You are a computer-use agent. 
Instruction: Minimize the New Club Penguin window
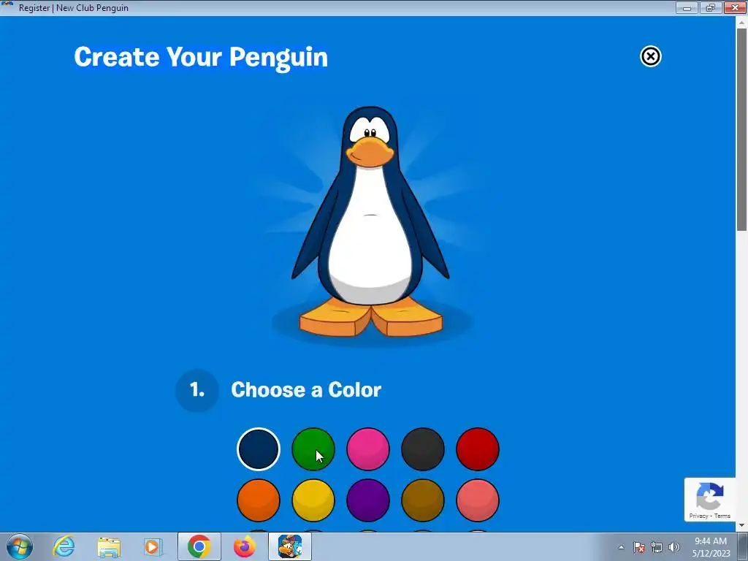(687, 7)
